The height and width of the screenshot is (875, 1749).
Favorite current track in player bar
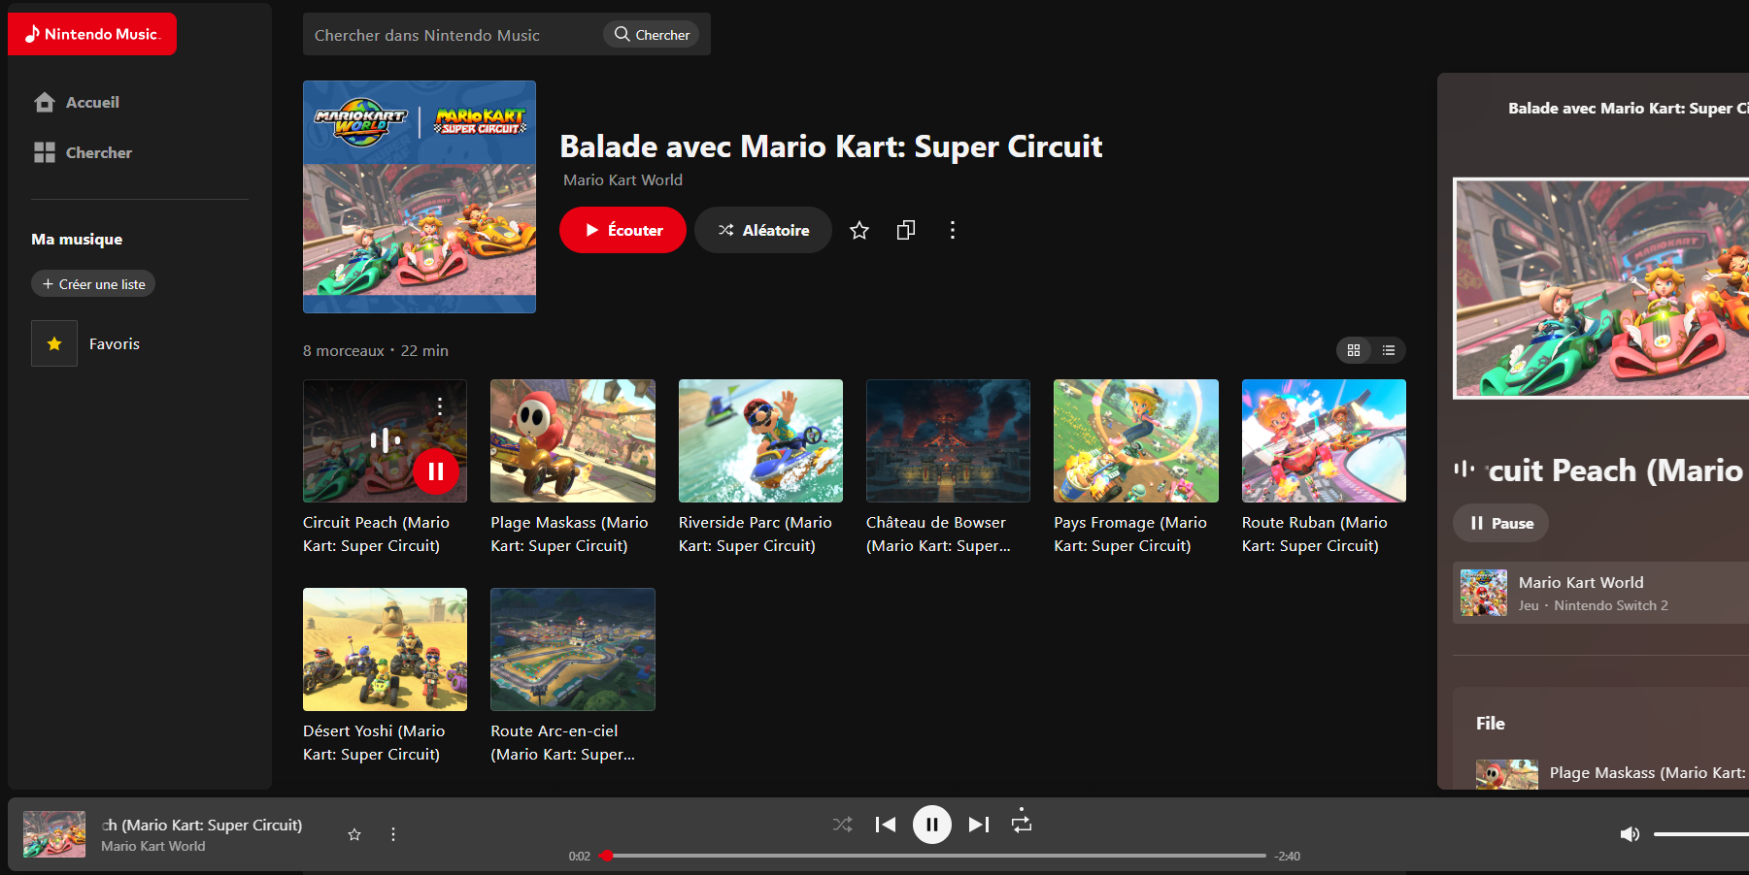point(354,834)
